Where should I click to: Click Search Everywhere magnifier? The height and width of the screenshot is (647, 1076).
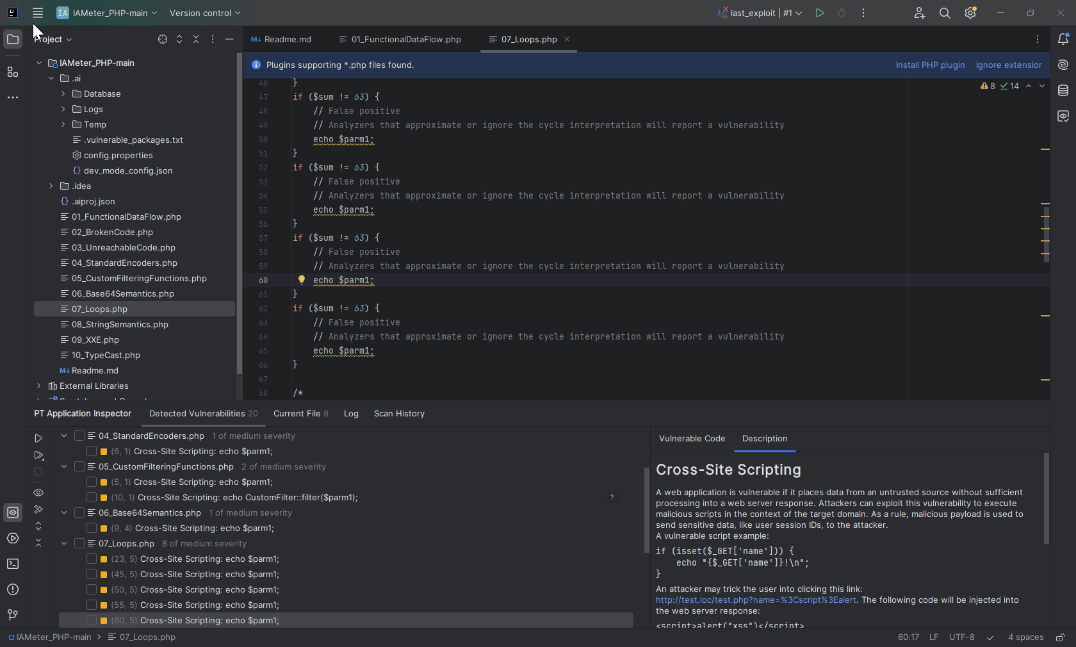pyautogui.click(x=945, y=13)
